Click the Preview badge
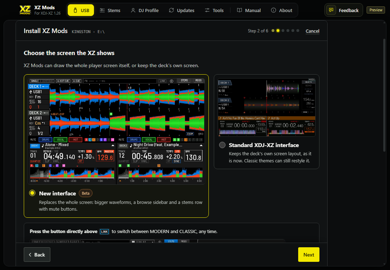 click(375, 10)
